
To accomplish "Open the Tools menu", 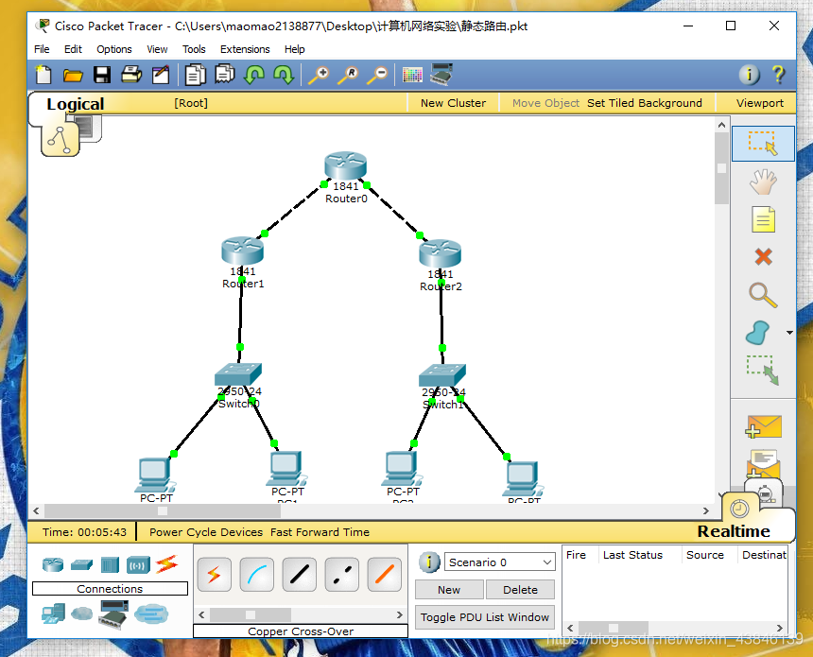I will 194,49.
